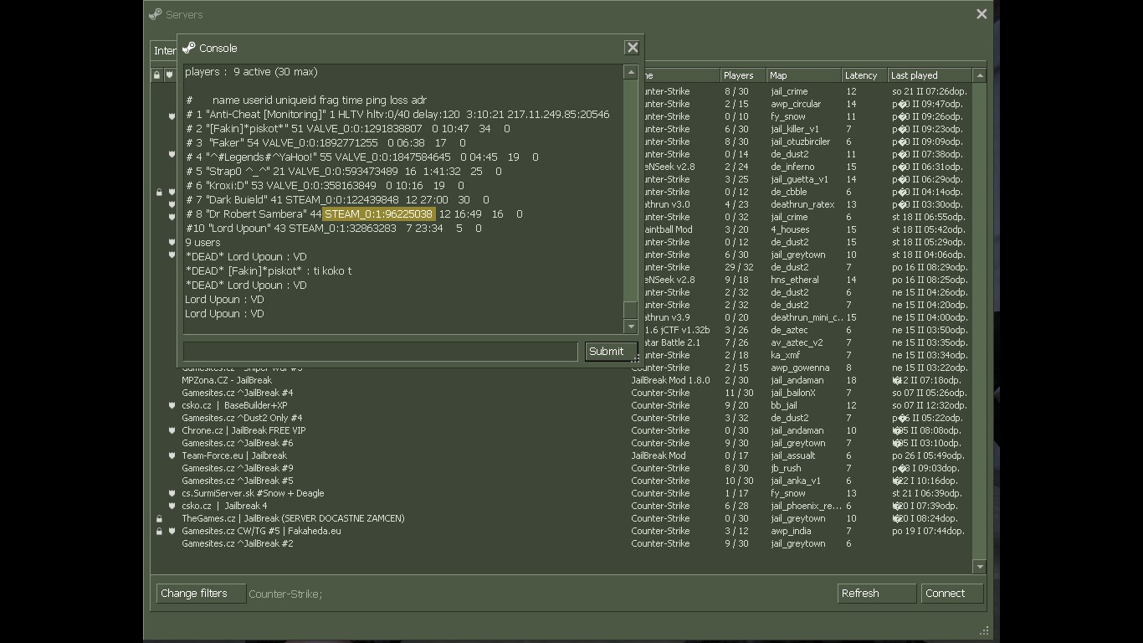
Task: Click the Counter-Strike; filter summary text
Action: click(285, 594)
